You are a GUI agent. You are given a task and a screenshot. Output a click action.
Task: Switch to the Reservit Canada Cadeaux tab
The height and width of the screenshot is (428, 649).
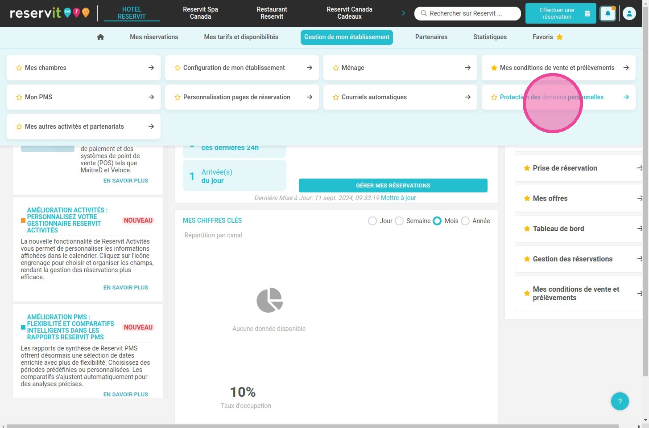tap(349, 13)
